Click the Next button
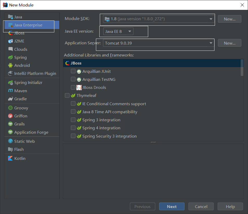 click(172, 206)
